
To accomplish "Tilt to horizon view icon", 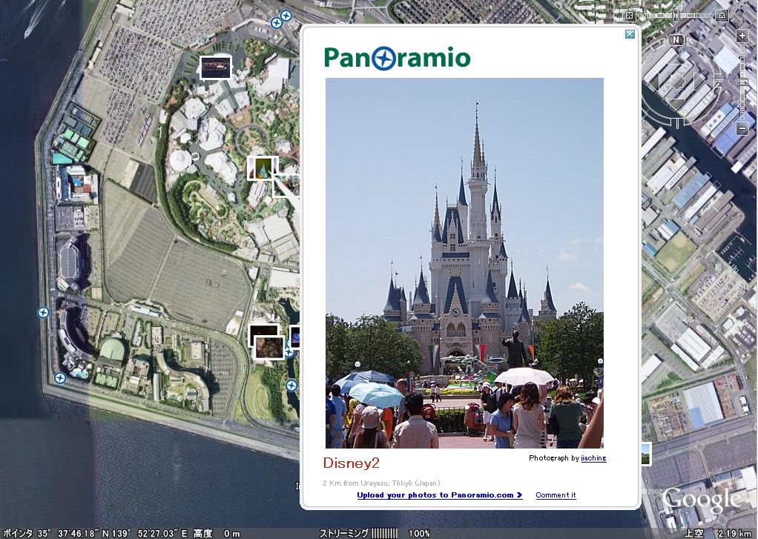I will [x=722, y=16].
